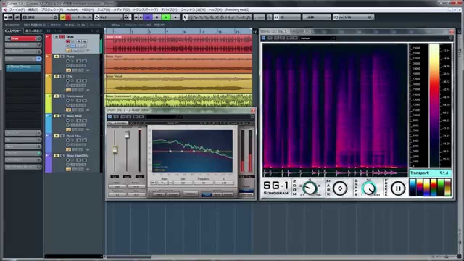Open the channel settings 'e' button on Drum track
Viewport: 464px width, 261px height.
coord(68,46)
